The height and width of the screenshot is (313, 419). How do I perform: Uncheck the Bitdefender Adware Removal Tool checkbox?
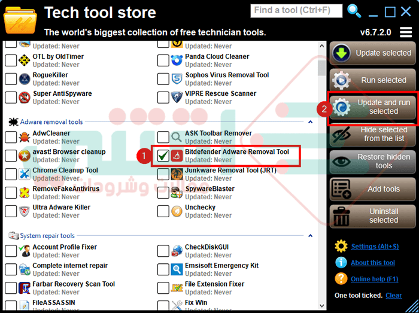point(163,156)
